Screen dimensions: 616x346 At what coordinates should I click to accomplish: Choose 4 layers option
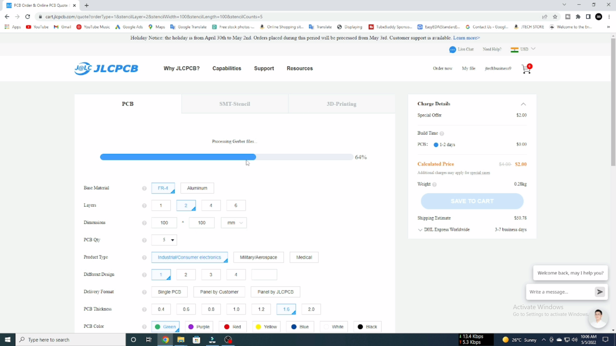point(211,205)
